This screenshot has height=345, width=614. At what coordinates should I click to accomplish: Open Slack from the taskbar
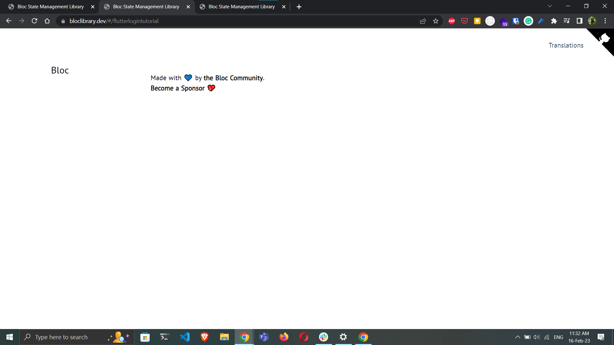(324, 337)
